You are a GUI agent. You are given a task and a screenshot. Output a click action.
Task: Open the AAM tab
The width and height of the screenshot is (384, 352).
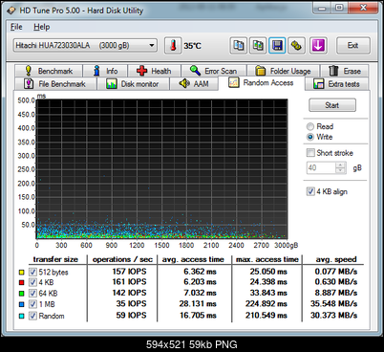194,84
